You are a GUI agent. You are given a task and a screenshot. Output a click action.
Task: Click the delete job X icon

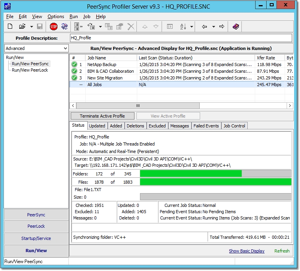pyautogui.click(x=131, y=27)
